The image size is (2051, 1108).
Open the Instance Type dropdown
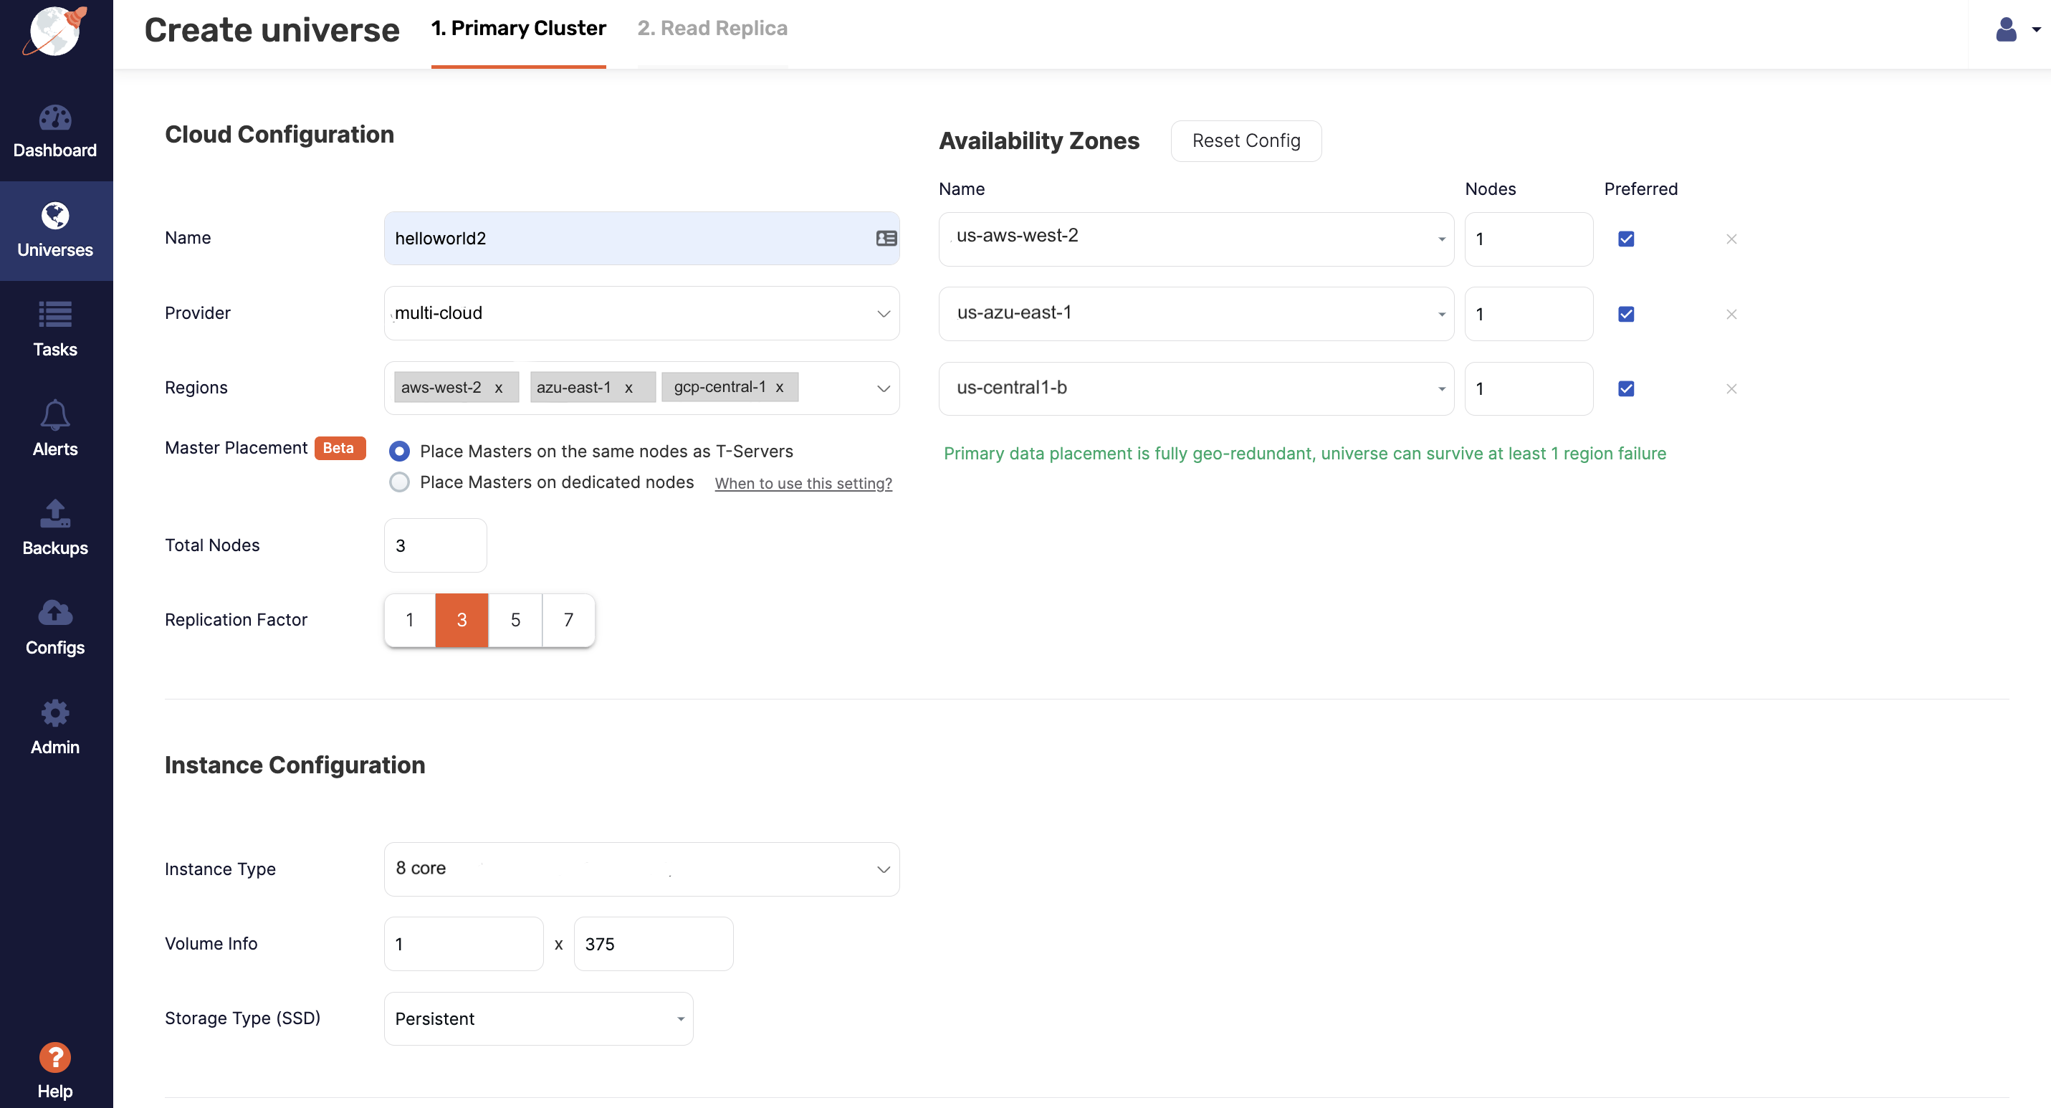pos(641,869)
